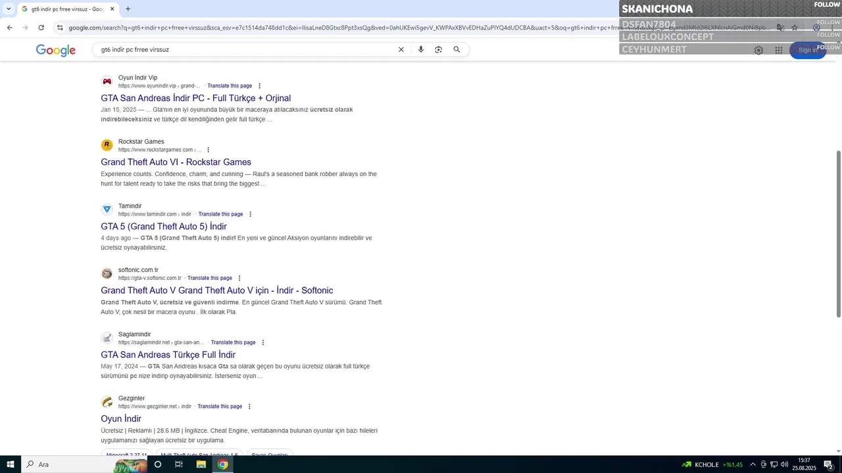Select the gt6 indir pc browser tab
Image resolution: width=842 pixels, height=473 pixels.
[67, 9]
